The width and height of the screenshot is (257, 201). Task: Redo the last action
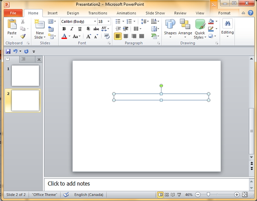[26, 51]
